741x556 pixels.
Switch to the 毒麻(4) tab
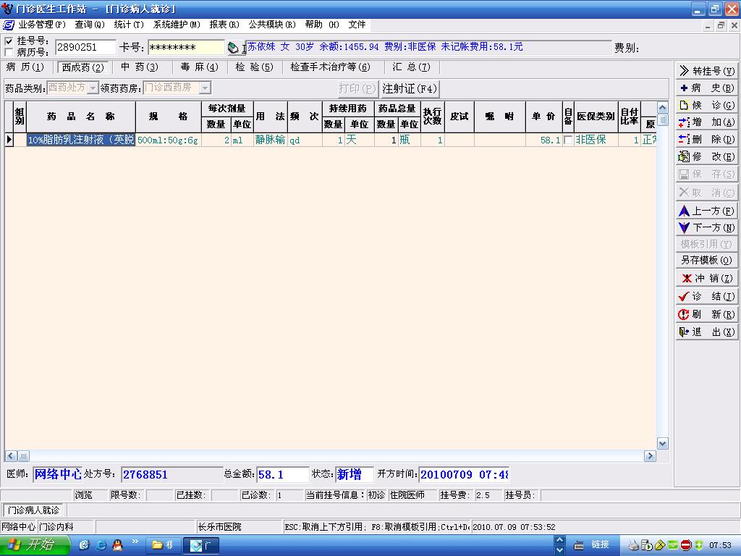coord(200,67)
